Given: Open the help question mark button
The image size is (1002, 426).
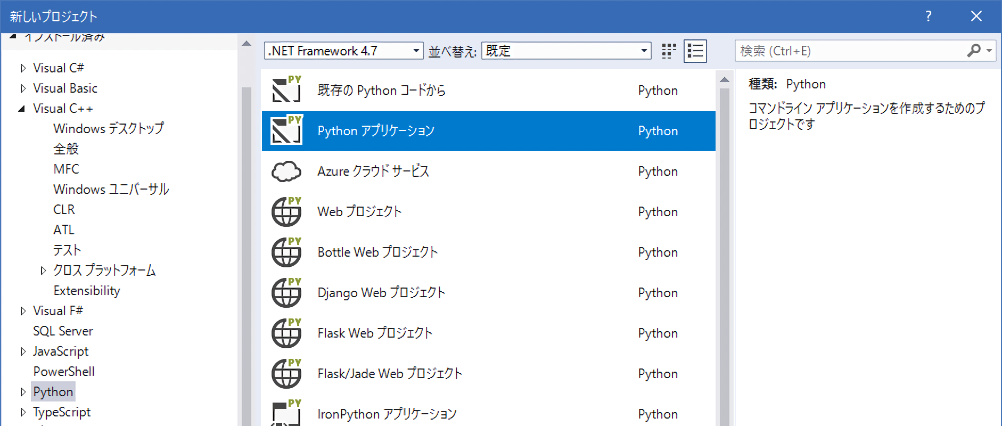Looking at the screenshot, I should 929,16.
